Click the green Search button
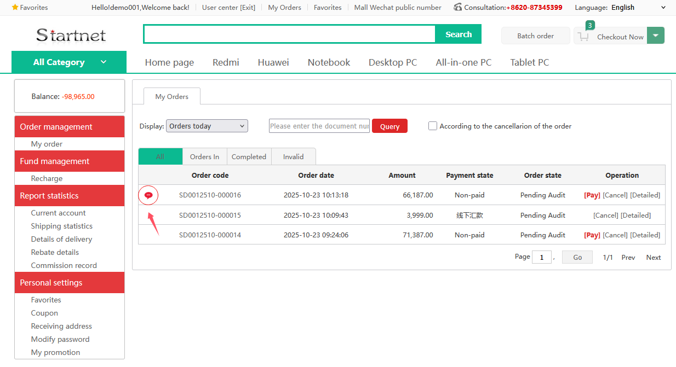This screenshot has width=676, height=367. coord(459,34)
